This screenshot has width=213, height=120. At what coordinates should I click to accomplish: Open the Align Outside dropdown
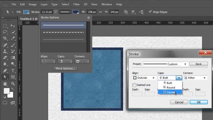144,78
